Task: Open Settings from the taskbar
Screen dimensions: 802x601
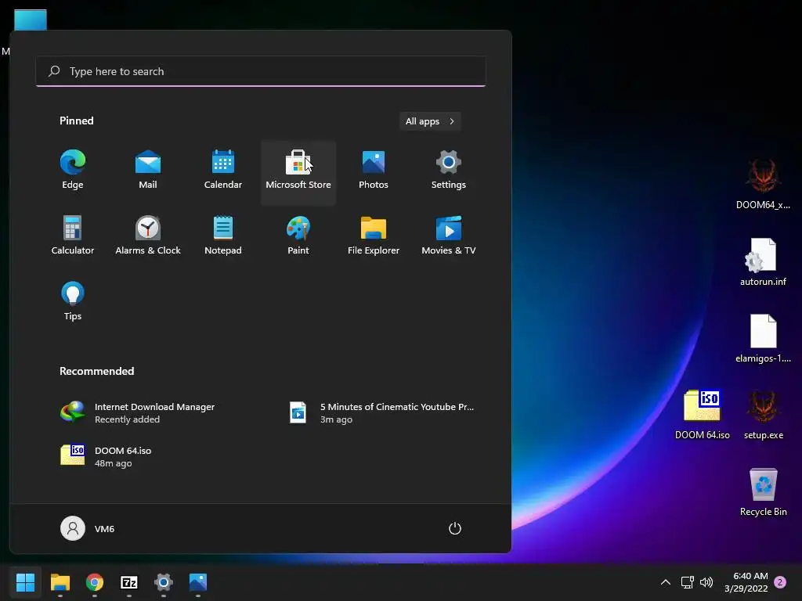Action: pyautogui.click(x=164, y=582)
